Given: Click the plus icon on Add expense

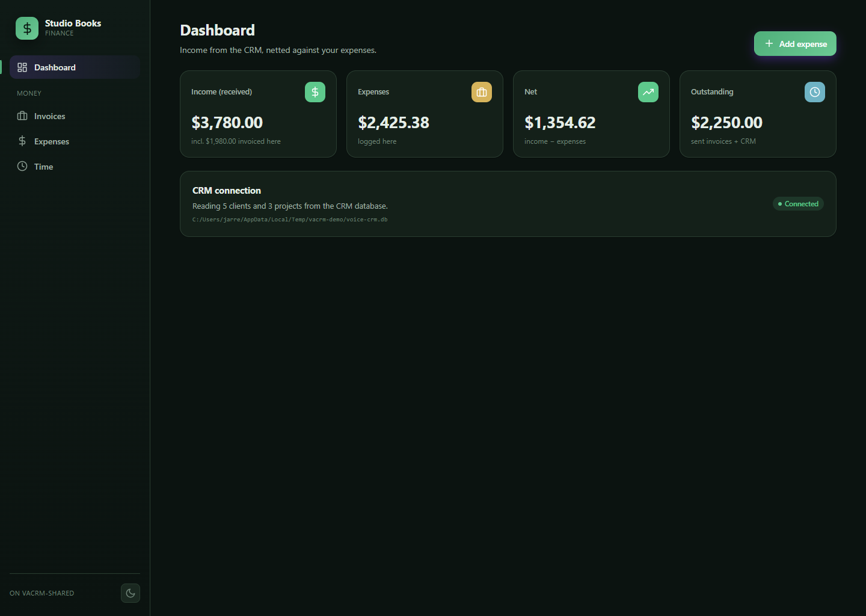Looking at the screenshot, I should coord(769,43).
